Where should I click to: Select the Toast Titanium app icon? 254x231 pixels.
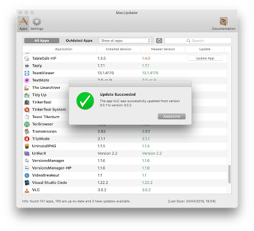[x=27, y=117]
